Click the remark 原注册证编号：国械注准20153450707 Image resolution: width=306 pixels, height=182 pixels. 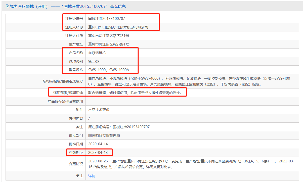click(x=119, y=127)
